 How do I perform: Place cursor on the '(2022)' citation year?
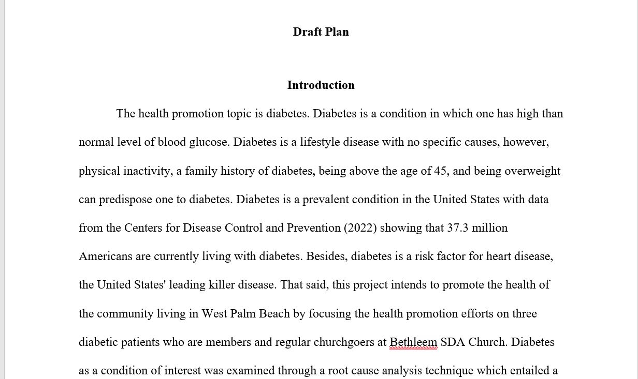(360, 228)
